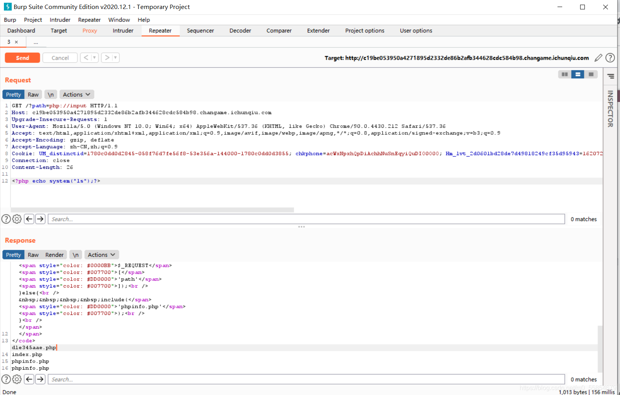Open the Help menu
Screen dimensions: 620x395
click(x=143, y=20)
